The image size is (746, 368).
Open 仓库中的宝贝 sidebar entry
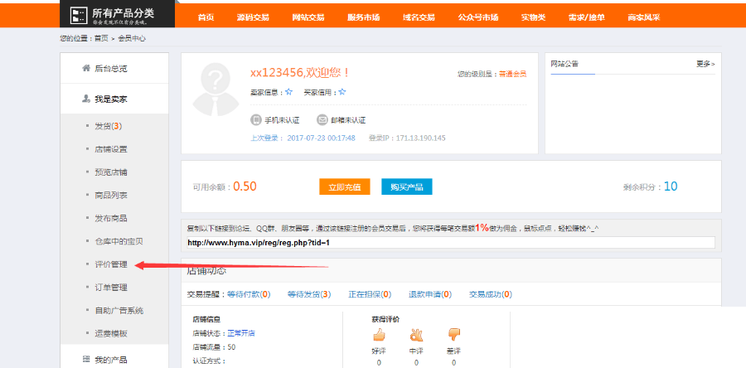(x=119, y=241)
